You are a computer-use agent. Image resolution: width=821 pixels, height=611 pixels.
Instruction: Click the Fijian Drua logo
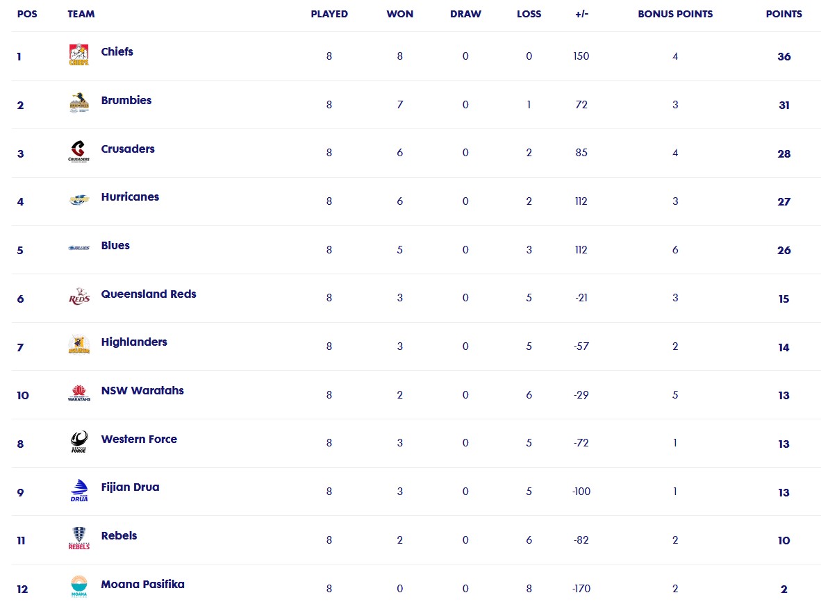pos(79,491)
